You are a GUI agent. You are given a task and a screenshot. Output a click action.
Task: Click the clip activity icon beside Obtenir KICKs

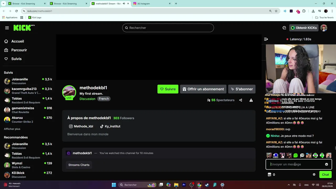(x=284, y=28)
